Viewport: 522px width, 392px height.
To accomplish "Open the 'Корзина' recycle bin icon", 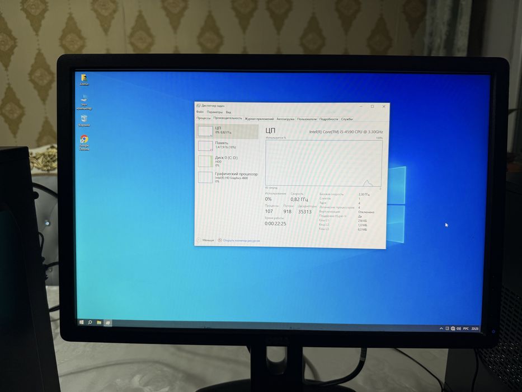I will pyautogui.click(x=84, y=120).
